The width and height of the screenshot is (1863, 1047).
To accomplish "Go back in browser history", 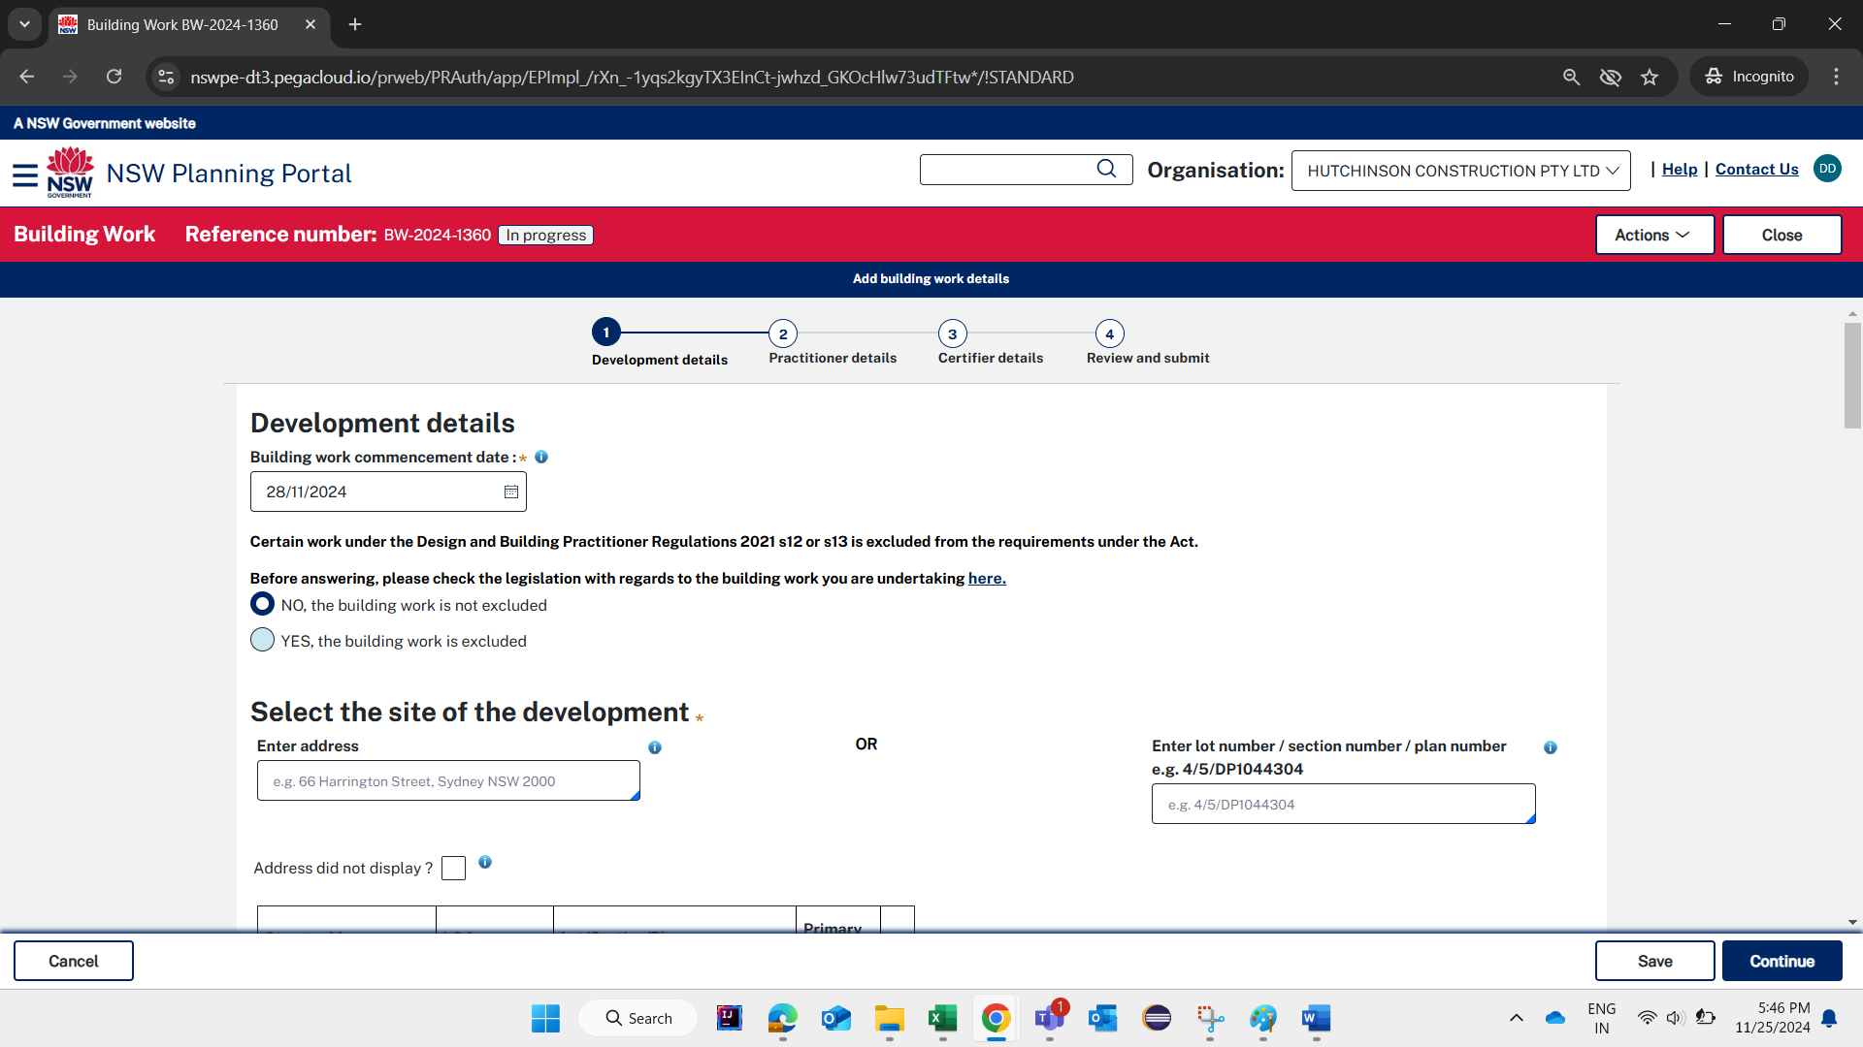I will pyautogui.click(x=27, y=77).
